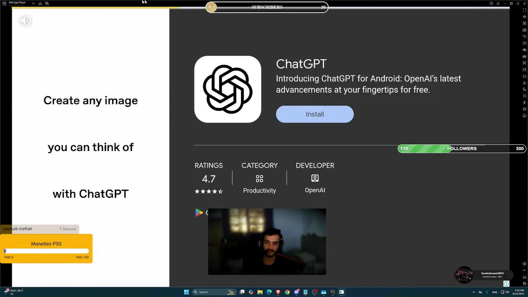Open OBS Studio from taskbar

pyautogui.click(x=314, y=292)
